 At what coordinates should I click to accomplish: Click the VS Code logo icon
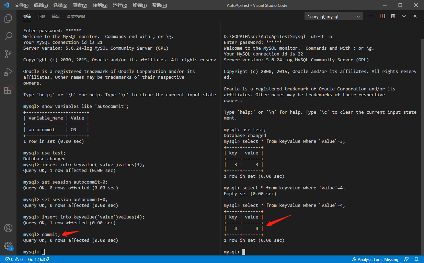pyautogui.click(x=6, y=5)
